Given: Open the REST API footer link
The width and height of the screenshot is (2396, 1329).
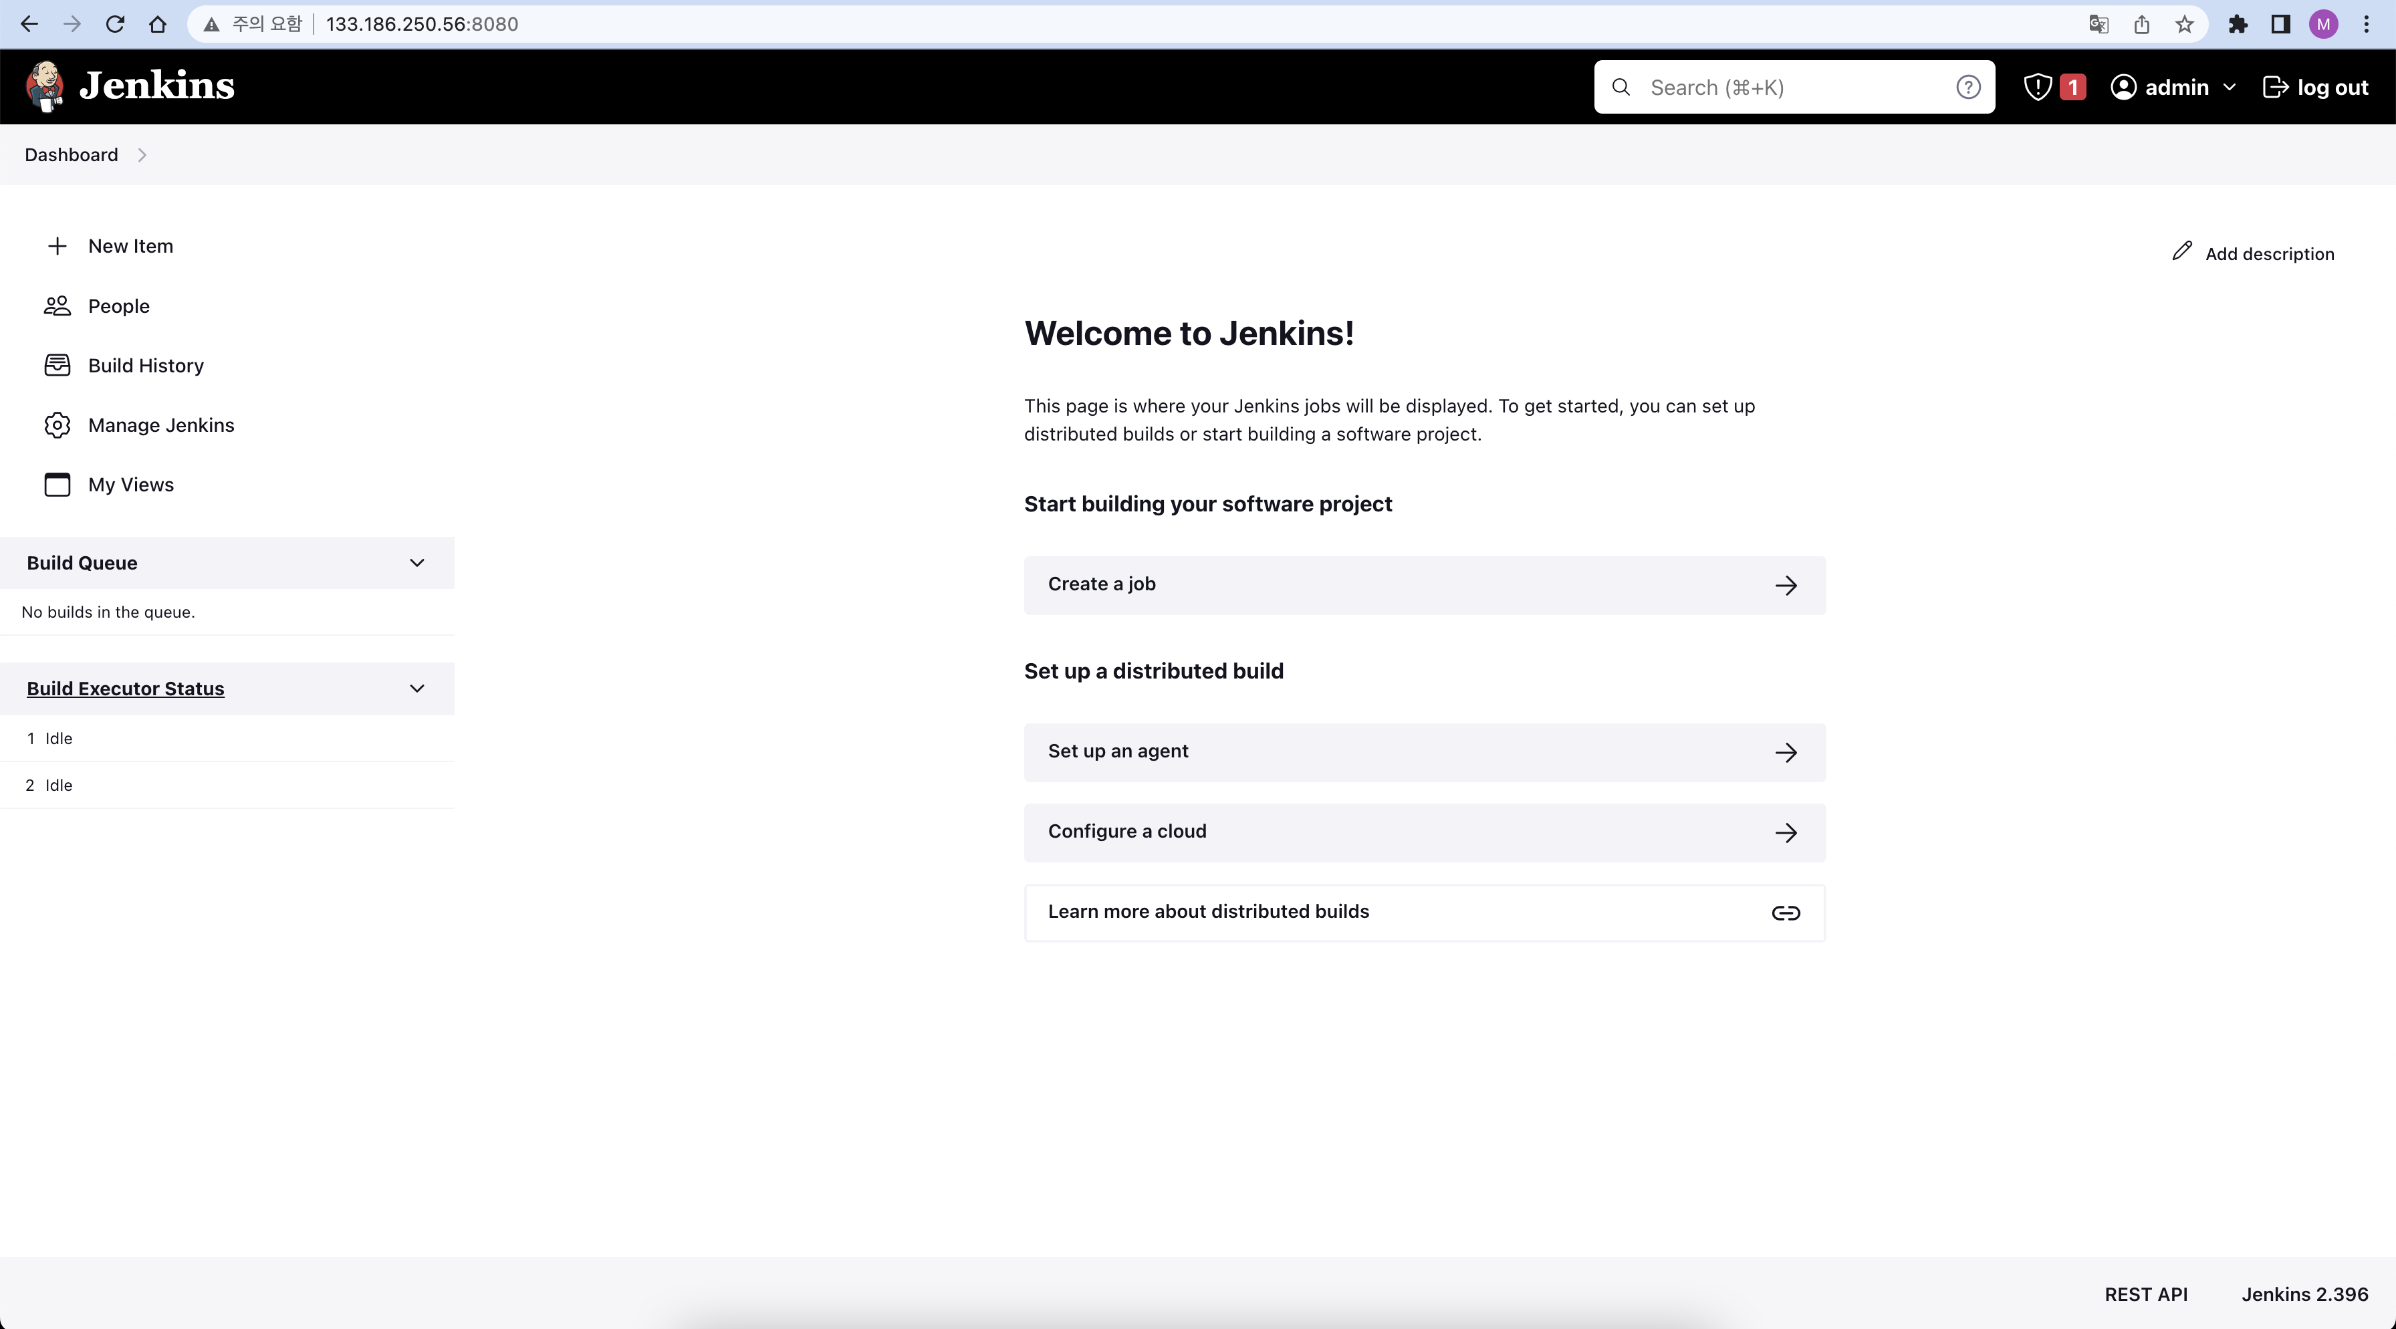Looking at the screenshot, I should tap(2146, 1294).
